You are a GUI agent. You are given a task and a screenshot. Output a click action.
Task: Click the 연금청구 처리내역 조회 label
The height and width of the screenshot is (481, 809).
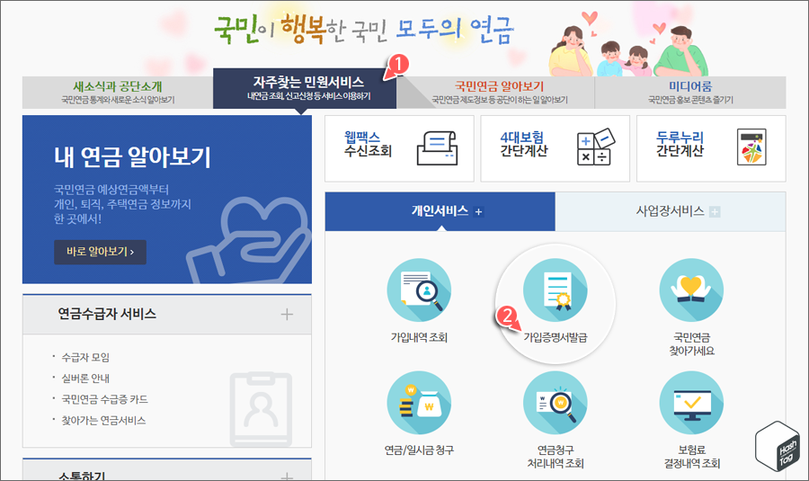click(556, 457)
